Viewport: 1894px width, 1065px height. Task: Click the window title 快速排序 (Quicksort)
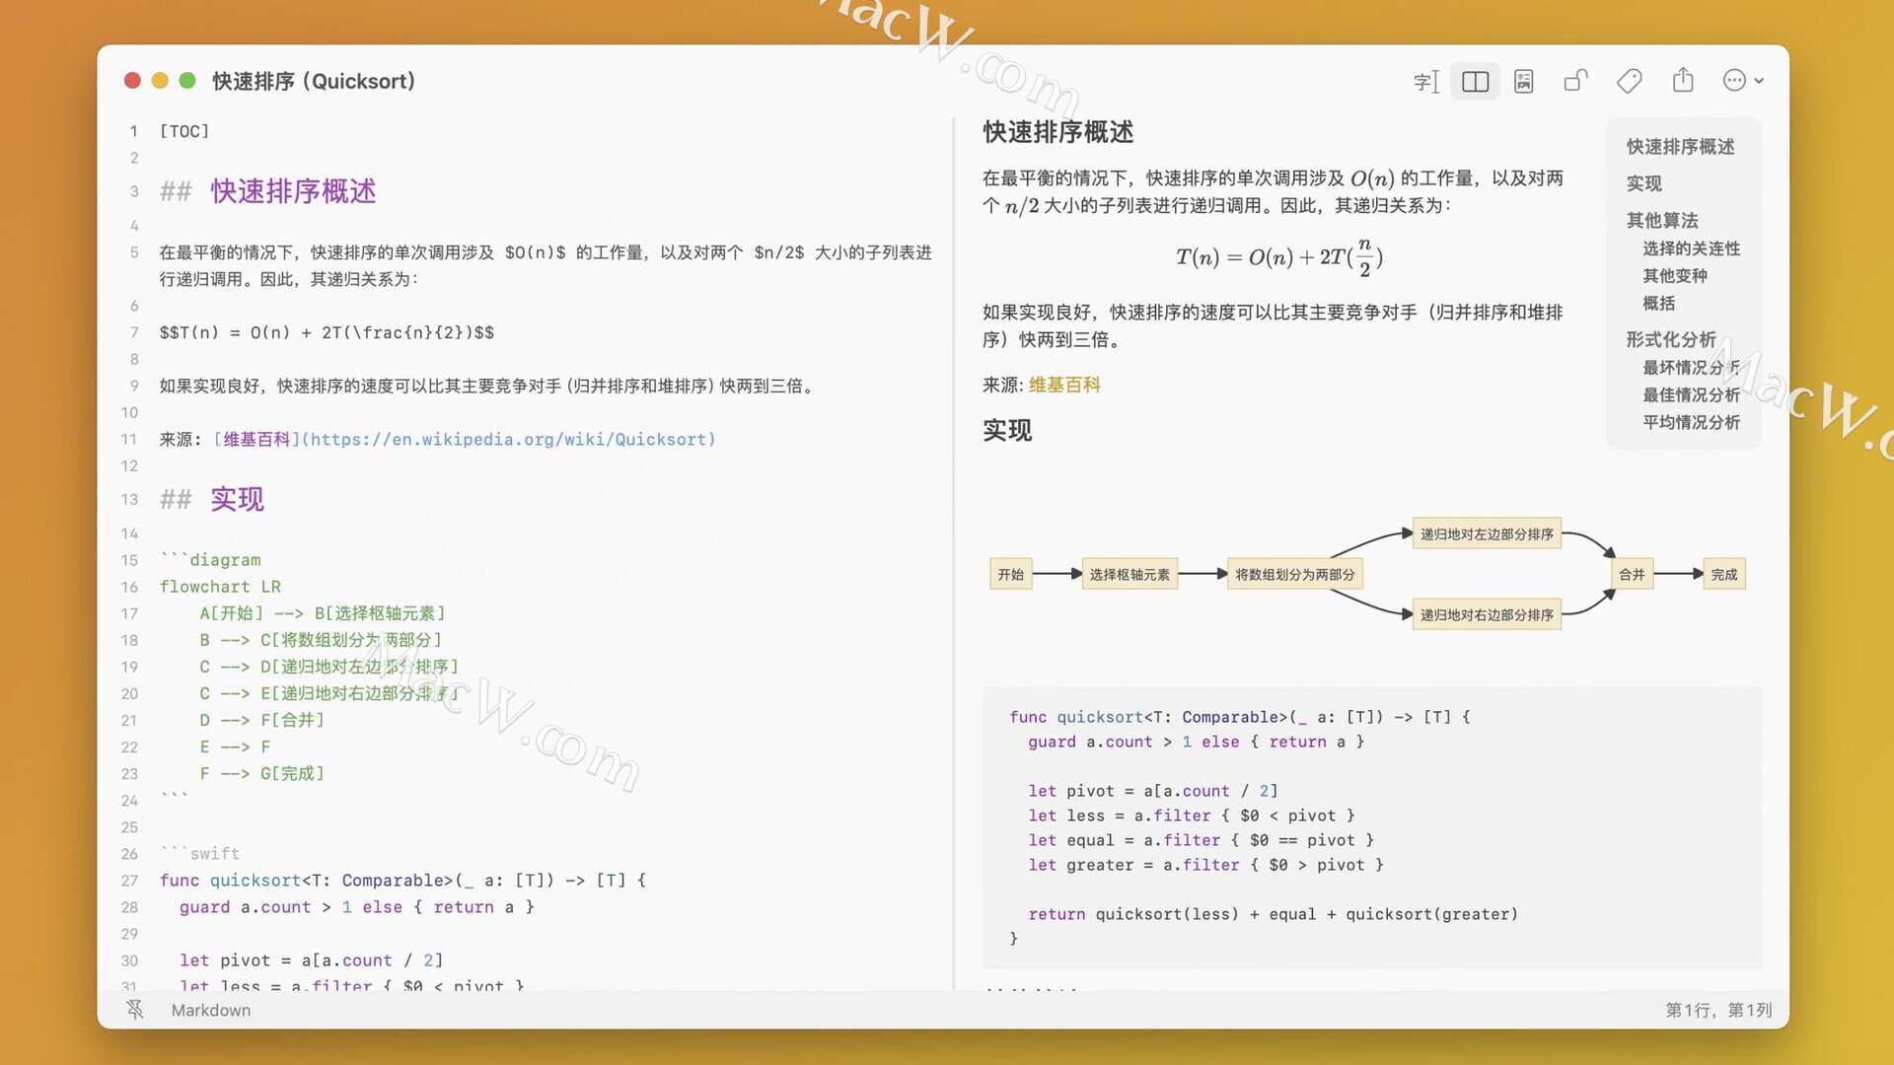click(314, 81)
